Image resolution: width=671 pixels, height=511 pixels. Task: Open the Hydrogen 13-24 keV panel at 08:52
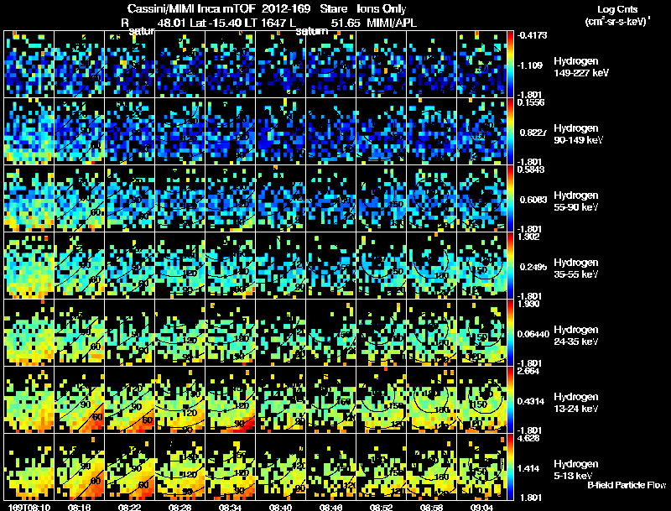click(382, 399)
